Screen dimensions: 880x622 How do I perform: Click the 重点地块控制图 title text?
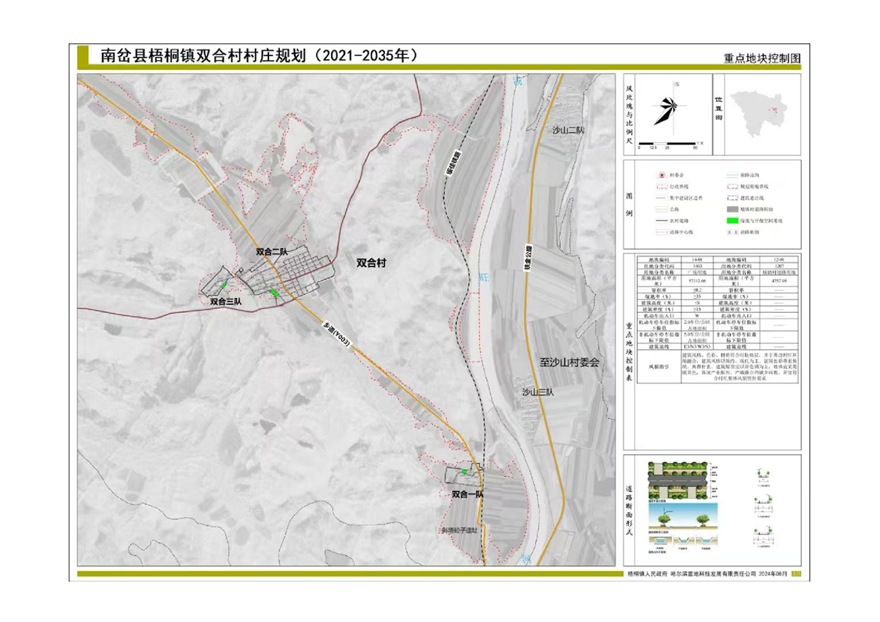point(762,59)
